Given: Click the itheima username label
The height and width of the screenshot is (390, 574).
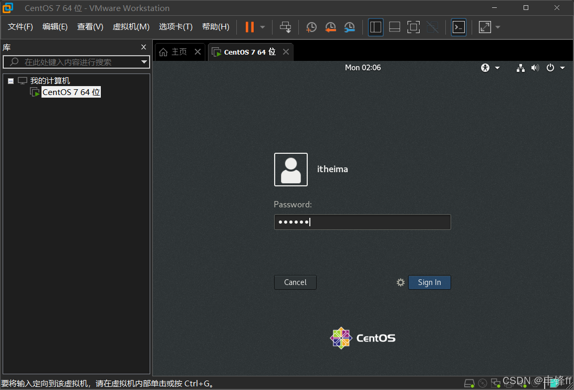Looking at the screenshot, I should (332, 169).
